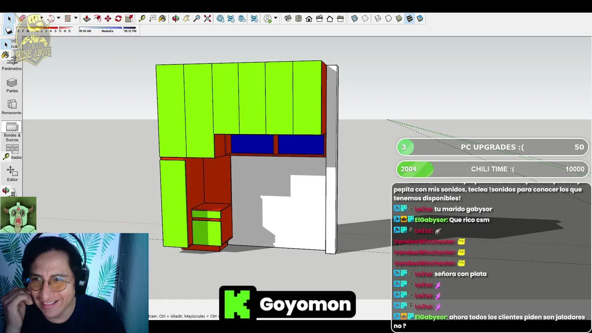Enable Shaded With Textures style

(409, 18)
